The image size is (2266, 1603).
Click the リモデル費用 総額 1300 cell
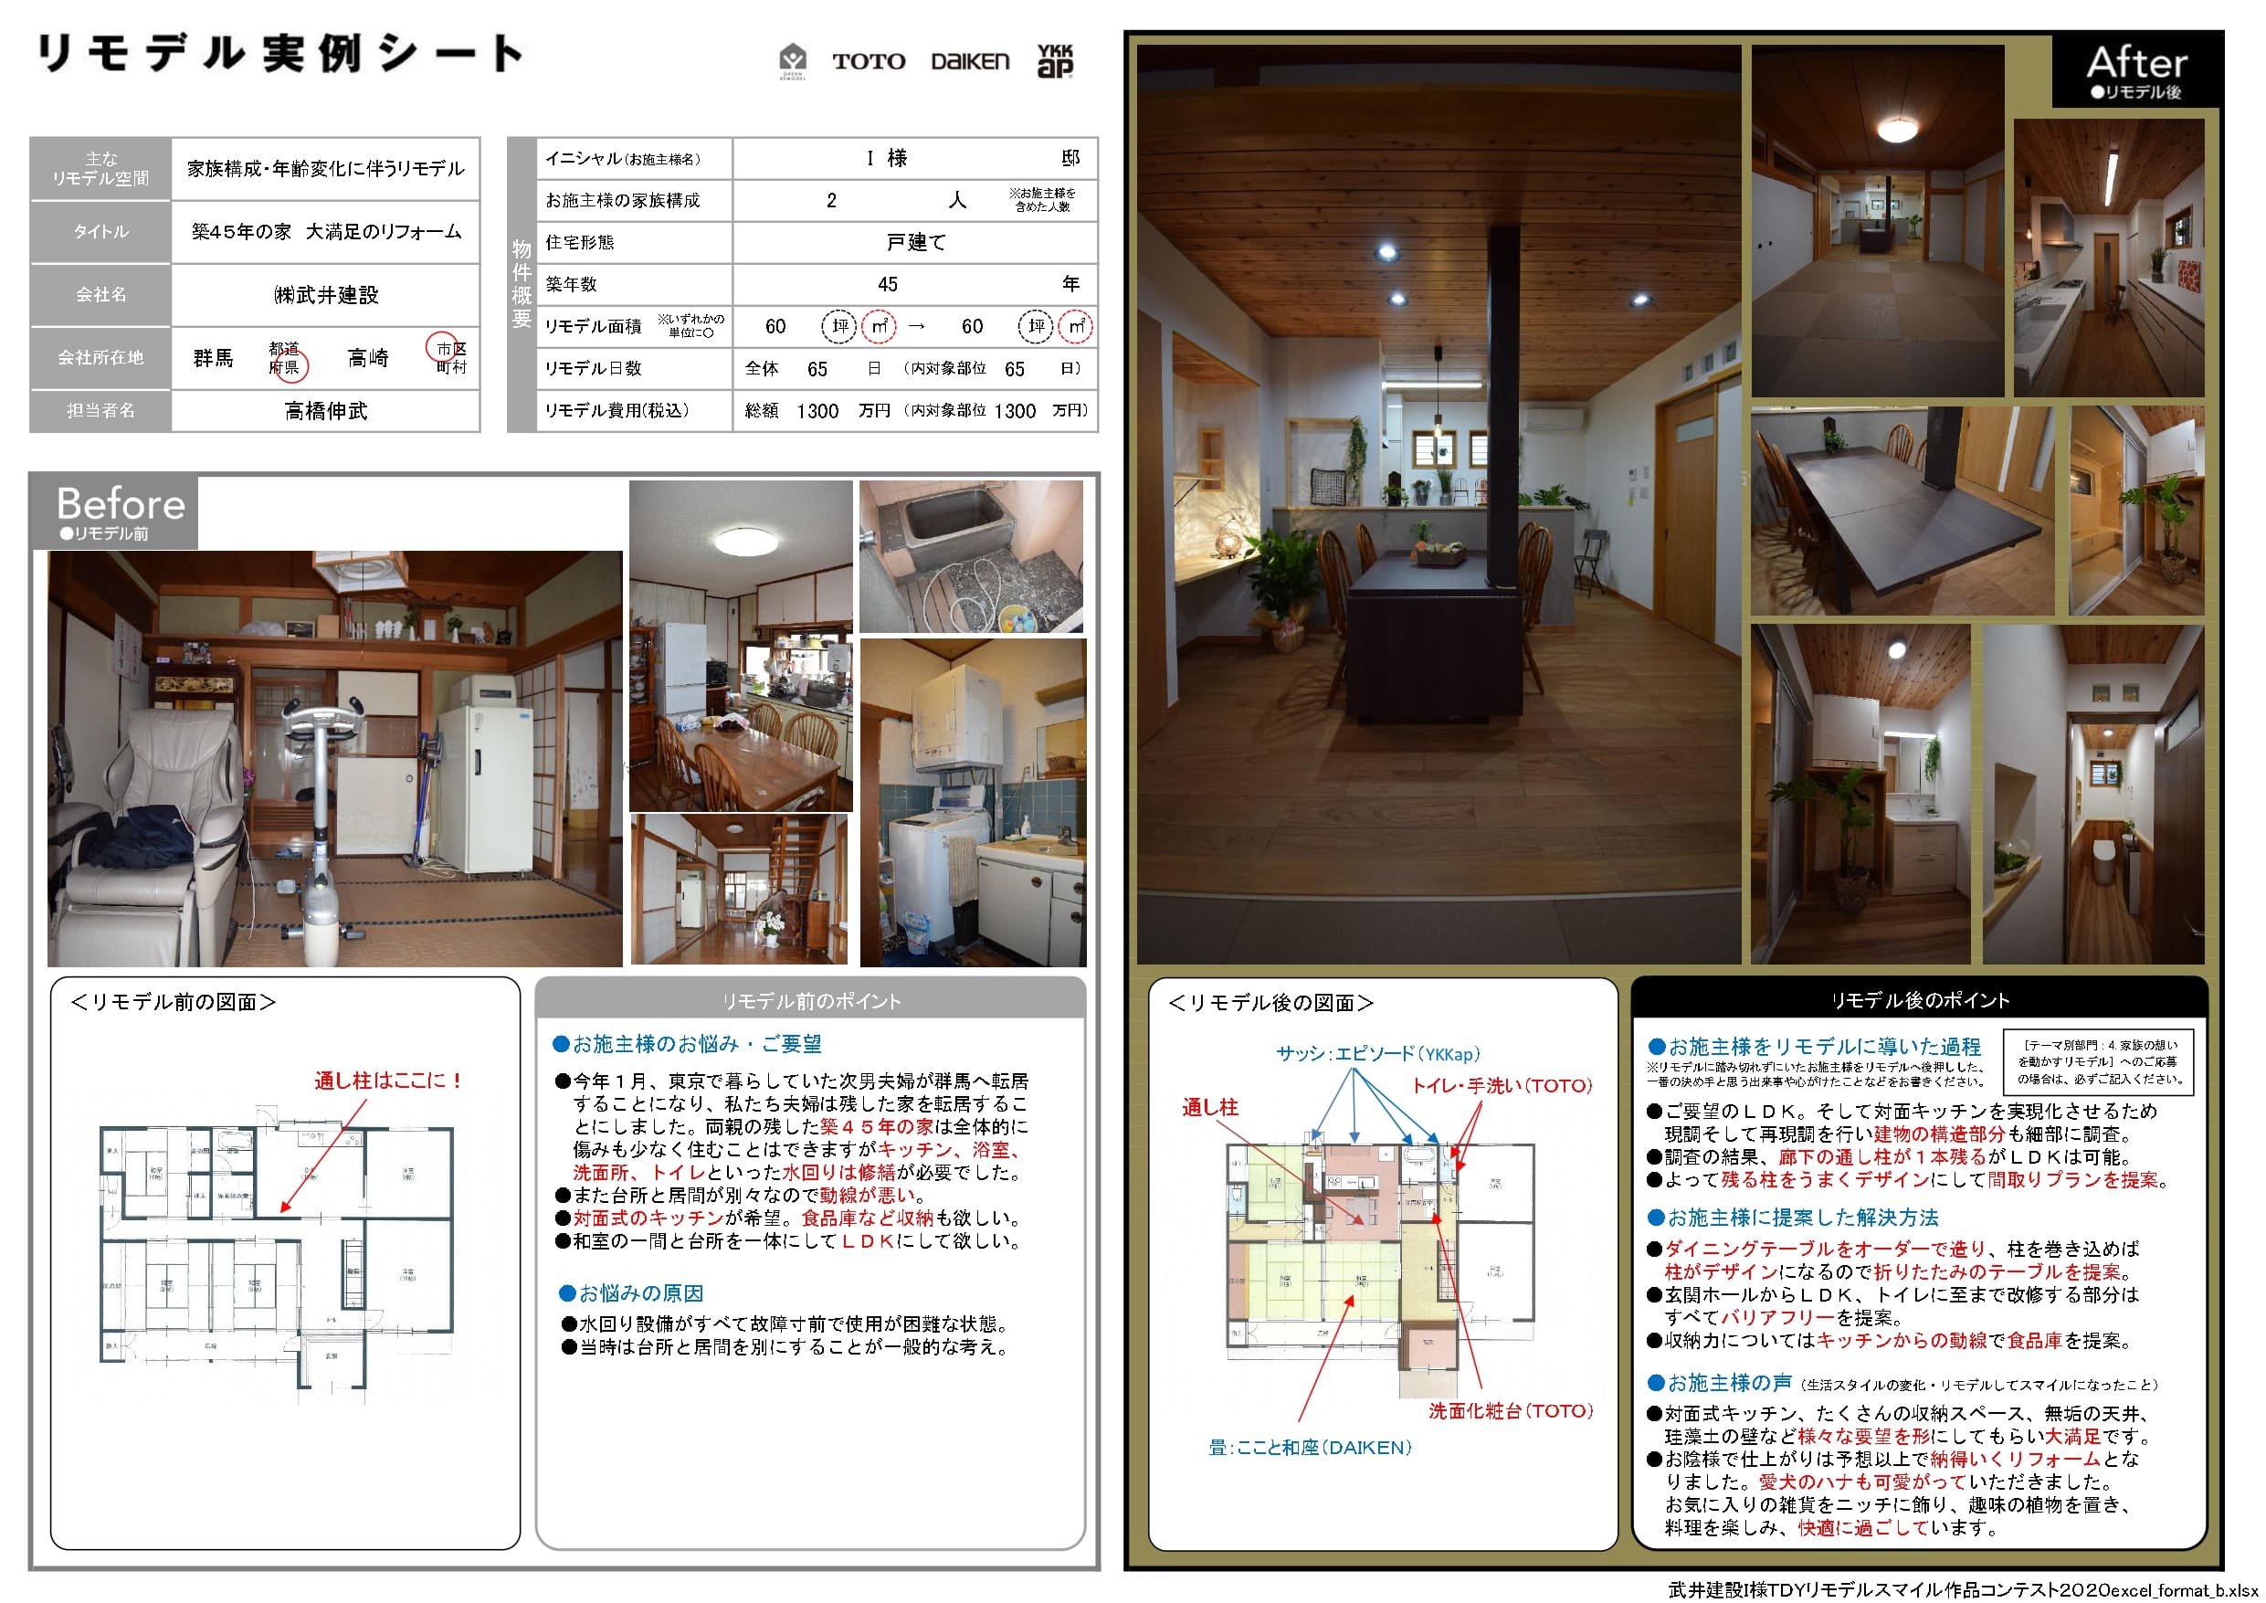(817, 412)
